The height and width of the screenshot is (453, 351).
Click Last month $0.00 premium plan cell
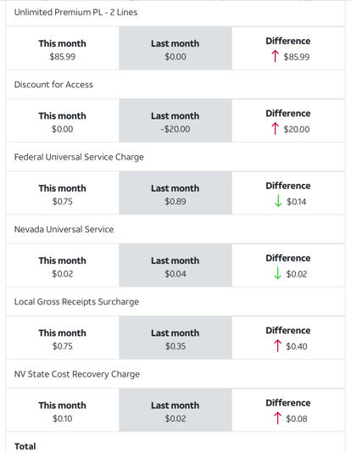175,48
